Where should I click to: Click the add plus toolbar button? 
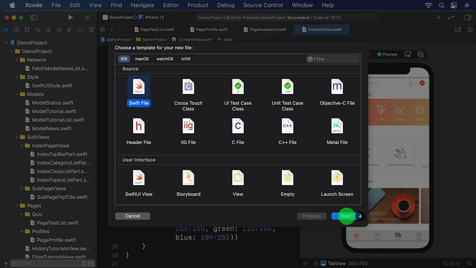[x=439, y=17]
